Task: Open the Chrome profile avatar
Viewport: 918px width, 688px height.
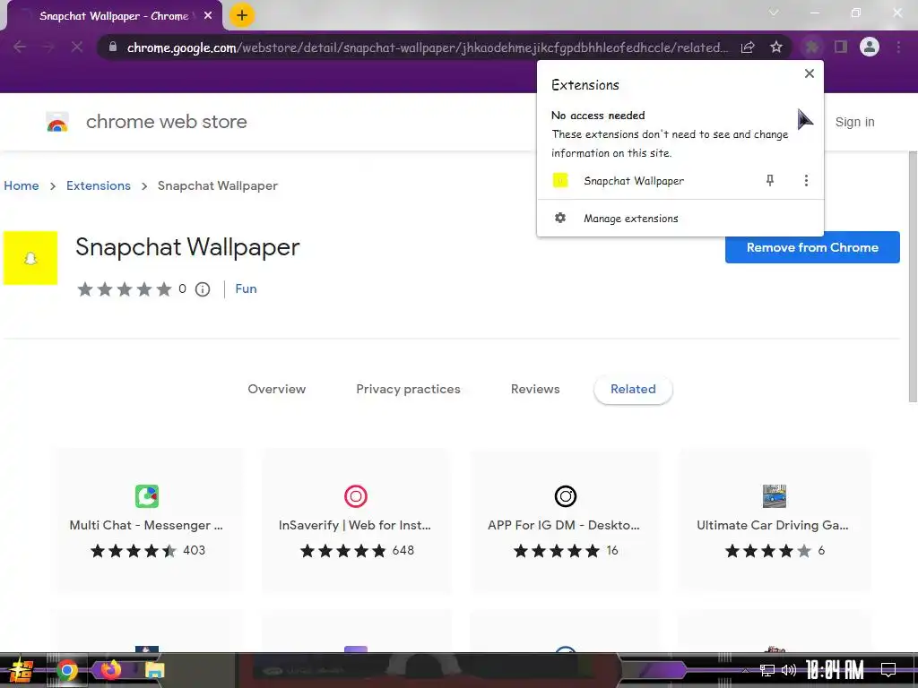Action: (870, 47)
